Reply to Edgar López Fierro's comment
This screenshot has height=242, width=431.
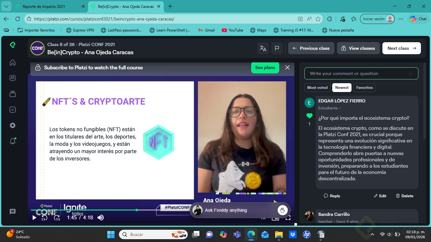pos(332,196)
